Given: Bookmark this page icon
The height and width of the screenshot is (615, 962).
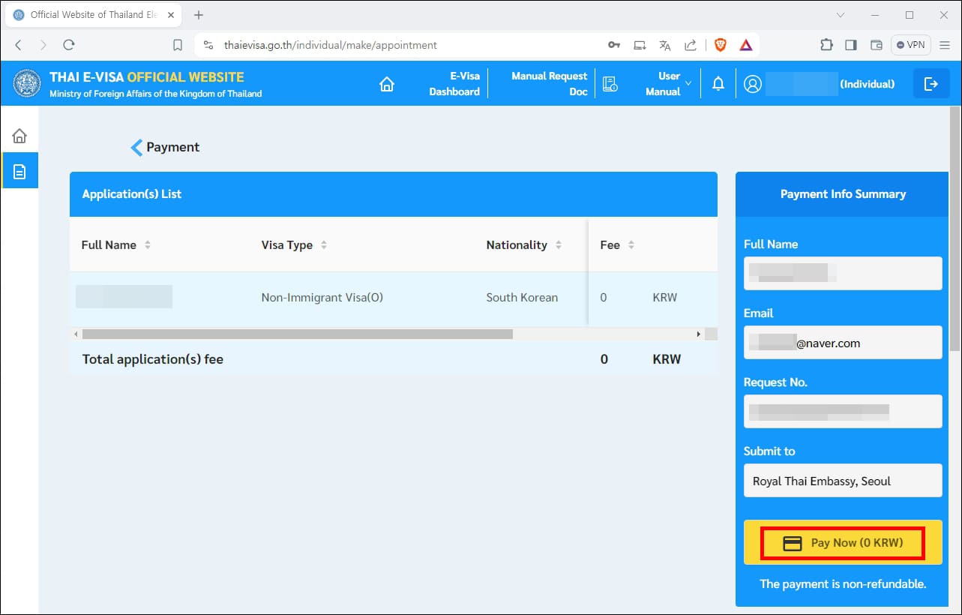Looking at the screenshot, I should pyautogui.click(x=178, y=45).
